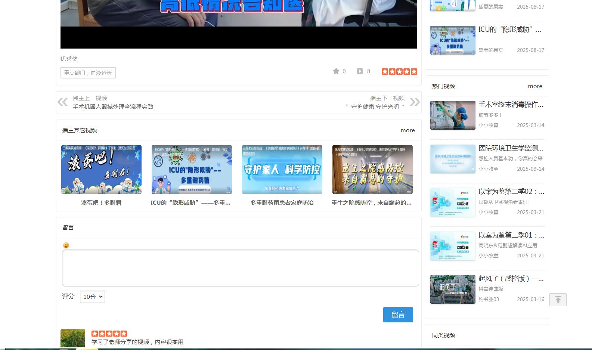
Task: Click the 重点部门；血液透析 tag
Action: 88,73
